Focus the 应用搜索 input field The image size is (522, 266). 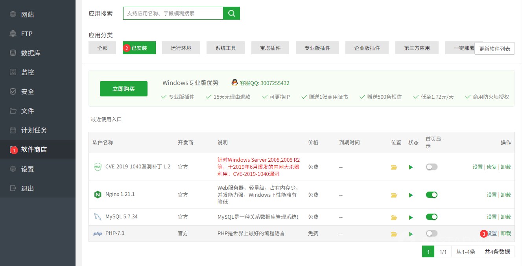(173, 13)
